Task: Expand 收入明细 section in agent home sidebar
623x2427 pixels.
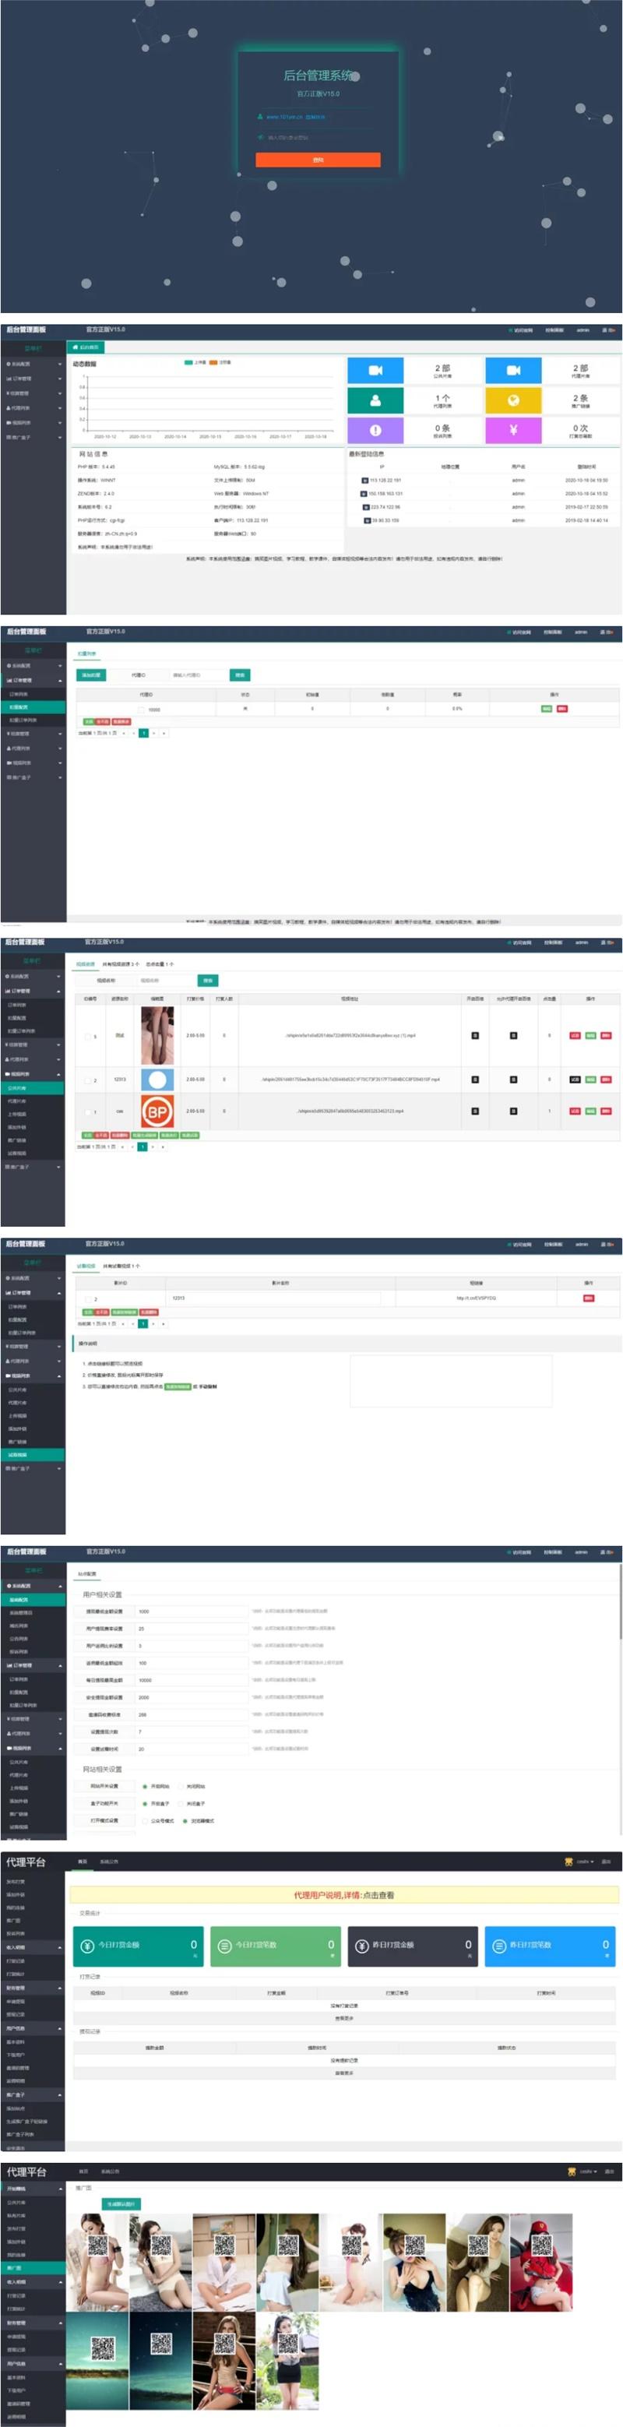Action: pos(32,1947)
